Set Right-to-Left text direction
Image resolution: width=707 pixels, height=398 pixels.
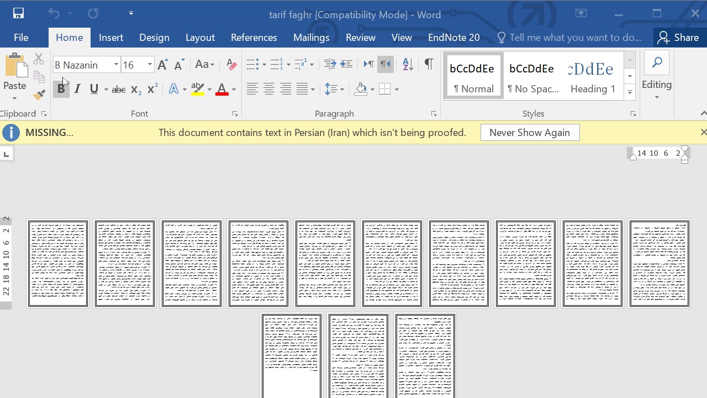tap(385, 65)
